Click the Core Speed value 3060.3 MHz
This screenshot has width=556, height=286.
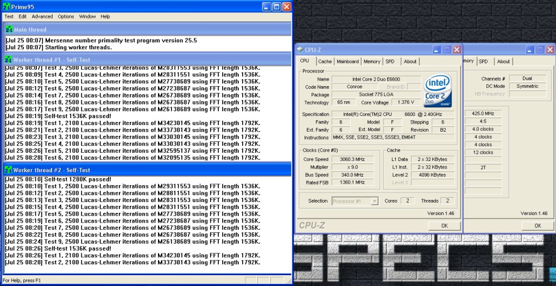(352, 159)
